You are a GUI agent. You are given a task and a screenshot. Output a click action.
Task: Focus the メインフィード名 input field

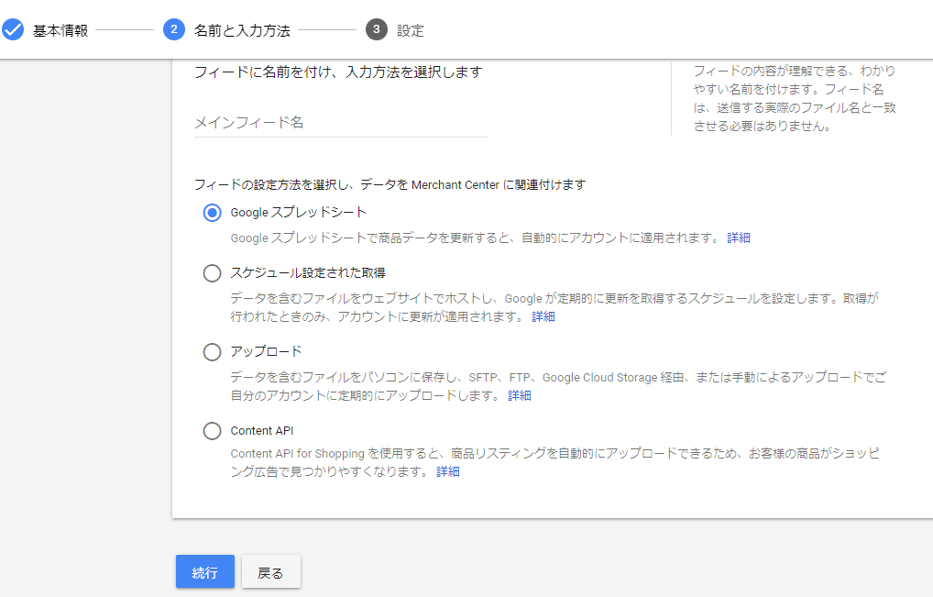(340, 123)
